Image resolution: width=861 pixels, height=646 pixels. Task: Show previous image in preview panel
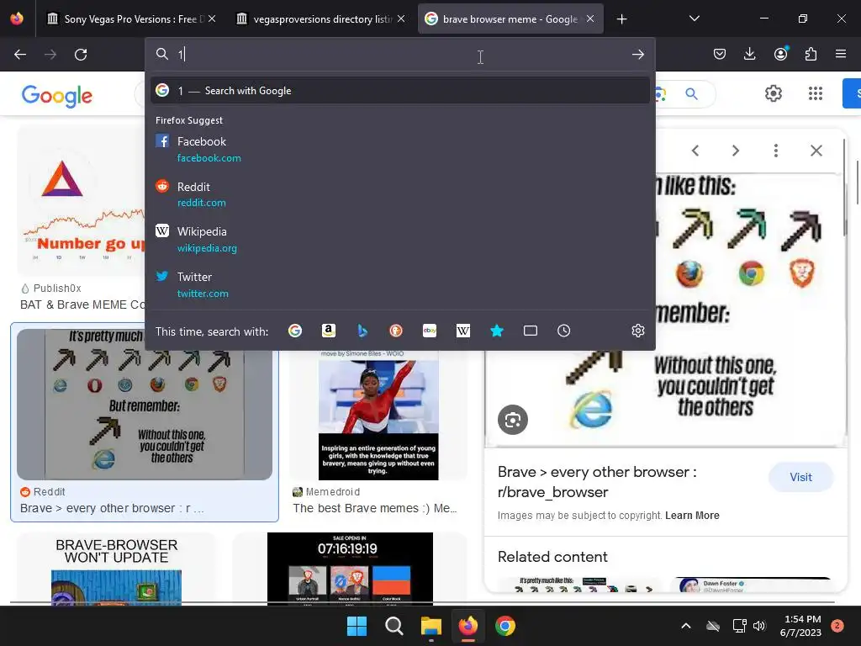pyautogui.click(x=695, y=151)
